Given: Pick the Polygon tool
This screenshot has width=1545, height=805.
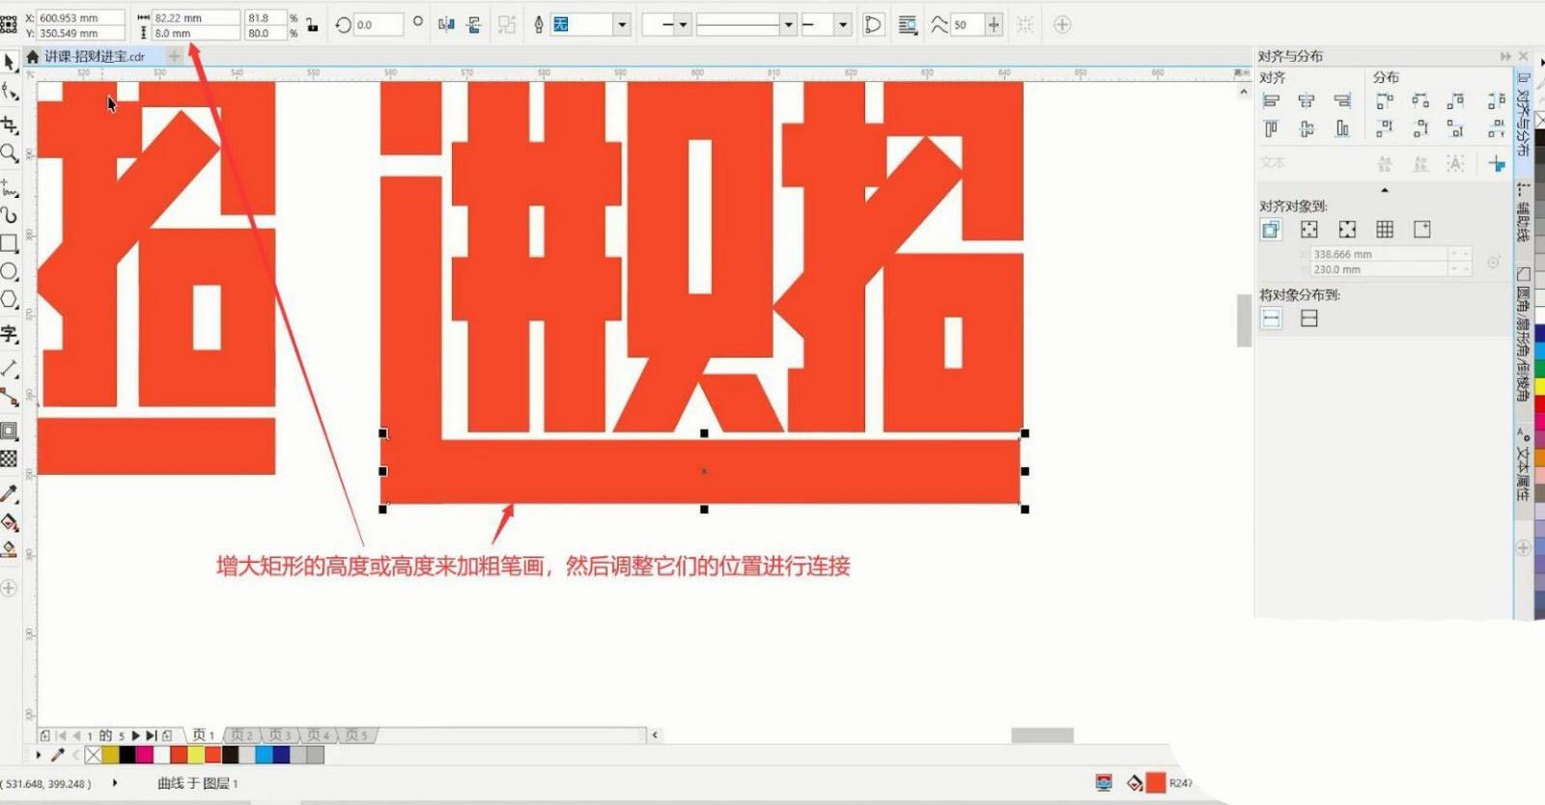Looking at the screenshot, I should (10, 300).
